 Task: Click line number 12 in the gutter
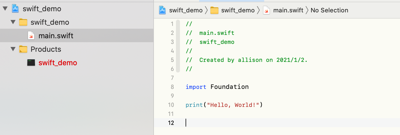(x=171, y=123)
